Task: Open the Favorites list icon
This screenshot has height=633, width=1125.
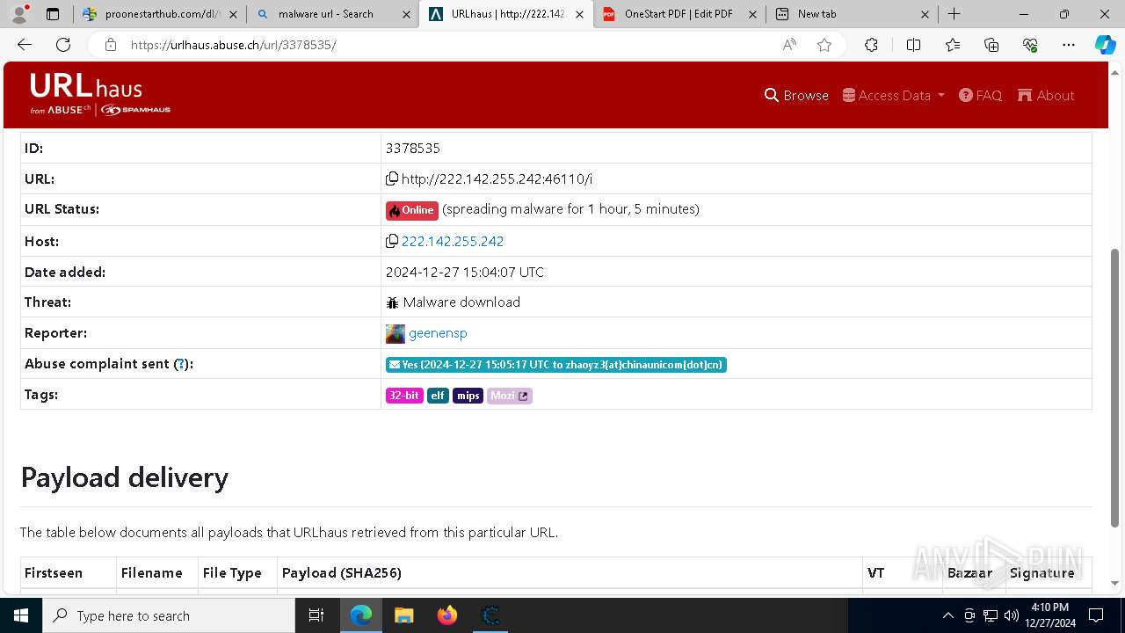Action: click(x=953, y=45)
